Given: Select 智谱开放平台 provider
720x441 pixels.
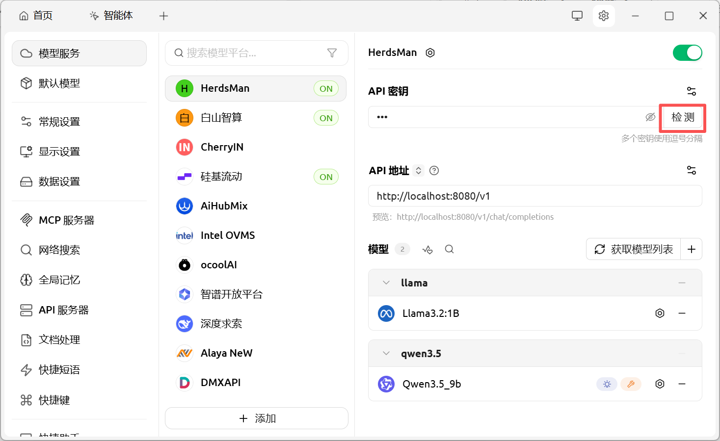Looking at the screenshot, I should pos(256,294).
